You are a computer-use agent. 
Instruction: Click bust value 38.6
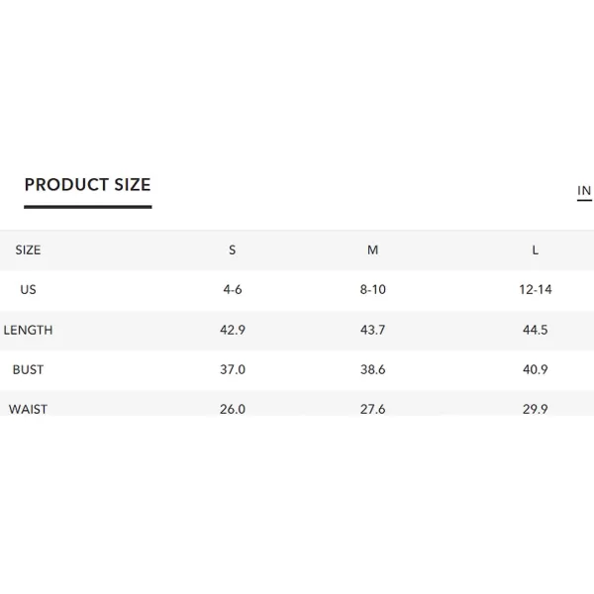pos(373,369)
